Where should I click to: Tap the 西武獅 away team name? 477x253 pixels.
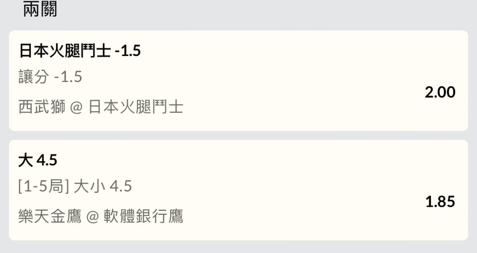click(x=42, y=107)
